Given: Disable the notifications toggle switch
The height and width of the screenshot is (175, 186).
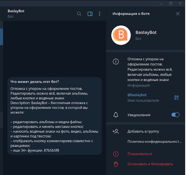Looking at the screenshot, I should tap(175, 115).
